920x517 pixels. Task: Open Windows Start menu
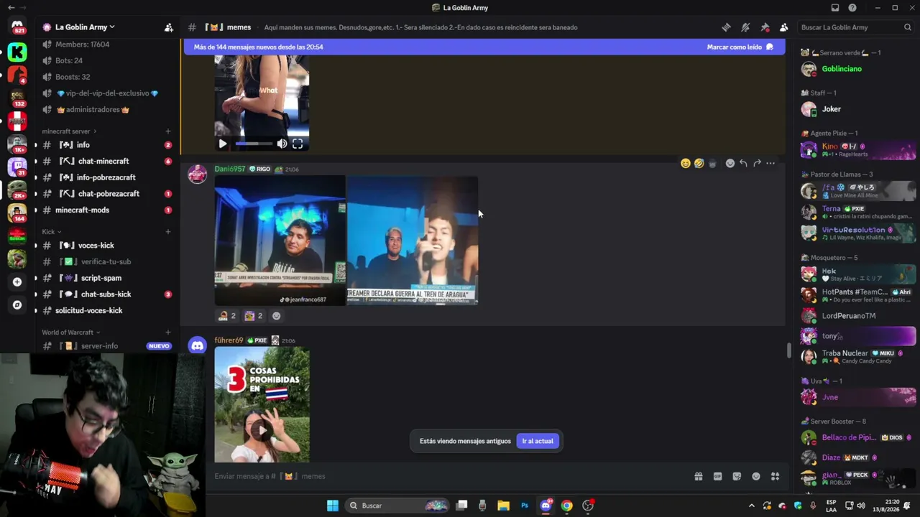tap(333, 506)
